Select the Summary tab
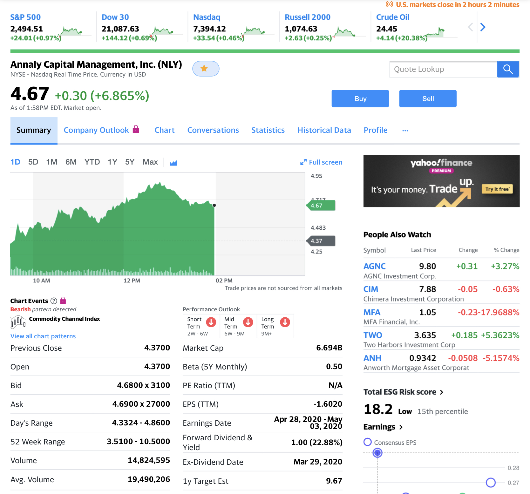 coord(34,131)
